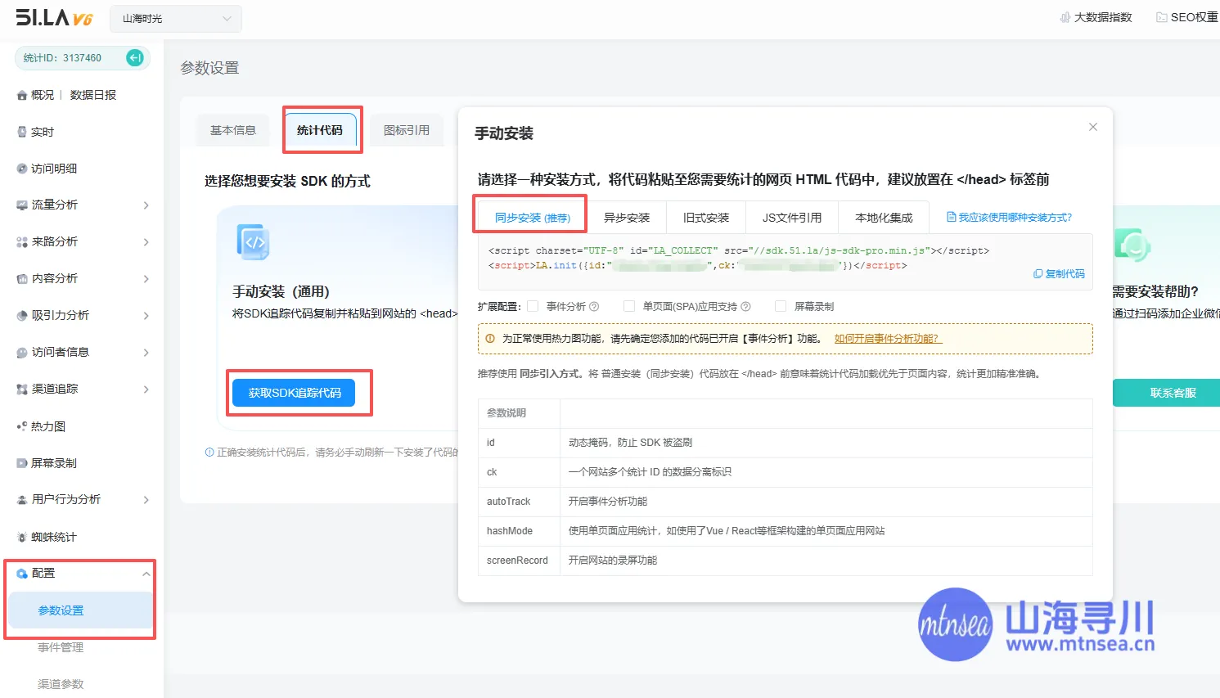The image size is (1220, 698).
Task: Click the 热力图 sidebar icon
Action: click(x=22, y=426)
